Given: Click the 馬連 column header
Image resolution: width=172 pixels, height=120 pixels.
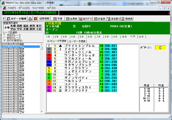Looking at the screenshot, I should click(146, 85).
